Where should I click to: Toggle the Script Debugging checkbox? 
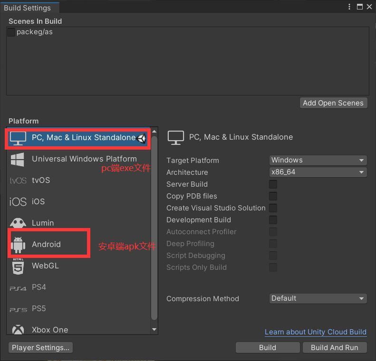tap(273, 256)
